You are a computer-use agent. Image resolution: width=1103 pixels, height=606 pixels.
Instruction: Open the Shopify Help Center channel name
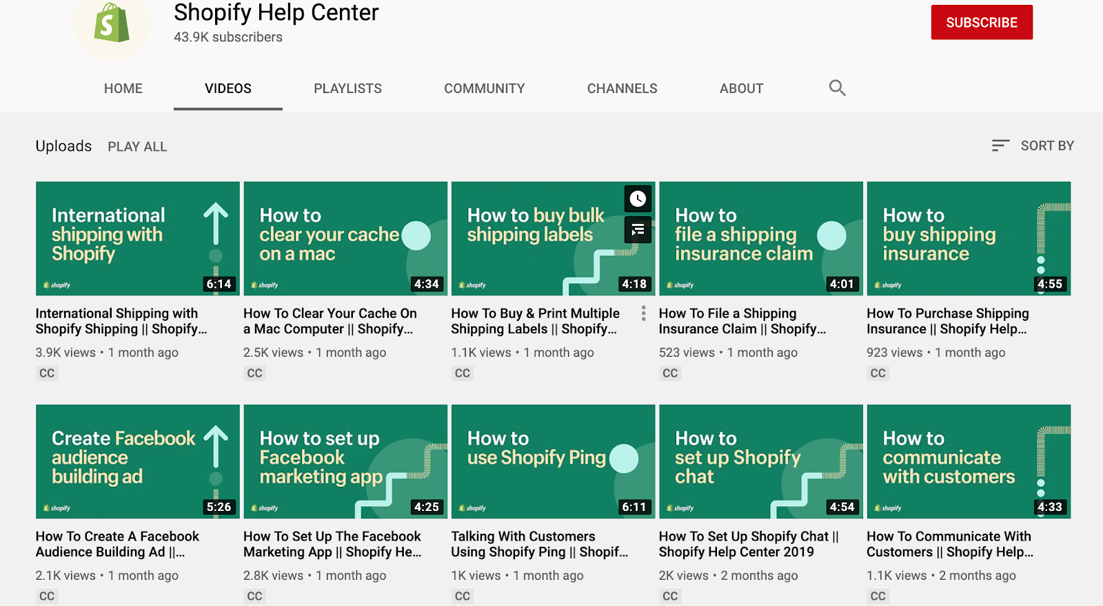(x=276, y=12)
